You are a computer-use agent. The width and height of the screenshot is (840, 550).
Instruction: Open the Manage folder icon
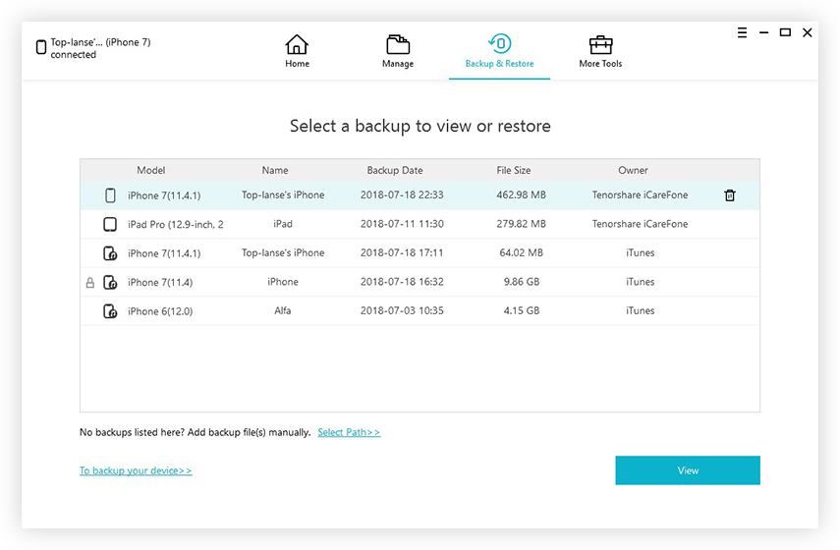coord(398,44)
